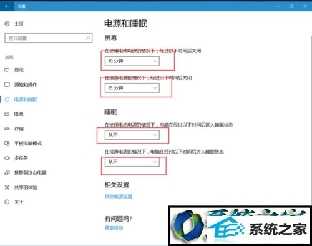The height and width of the screenshot is (246, 312).
Task: Click the 电源和睡眠 power icon
Action: coord(7,99)
